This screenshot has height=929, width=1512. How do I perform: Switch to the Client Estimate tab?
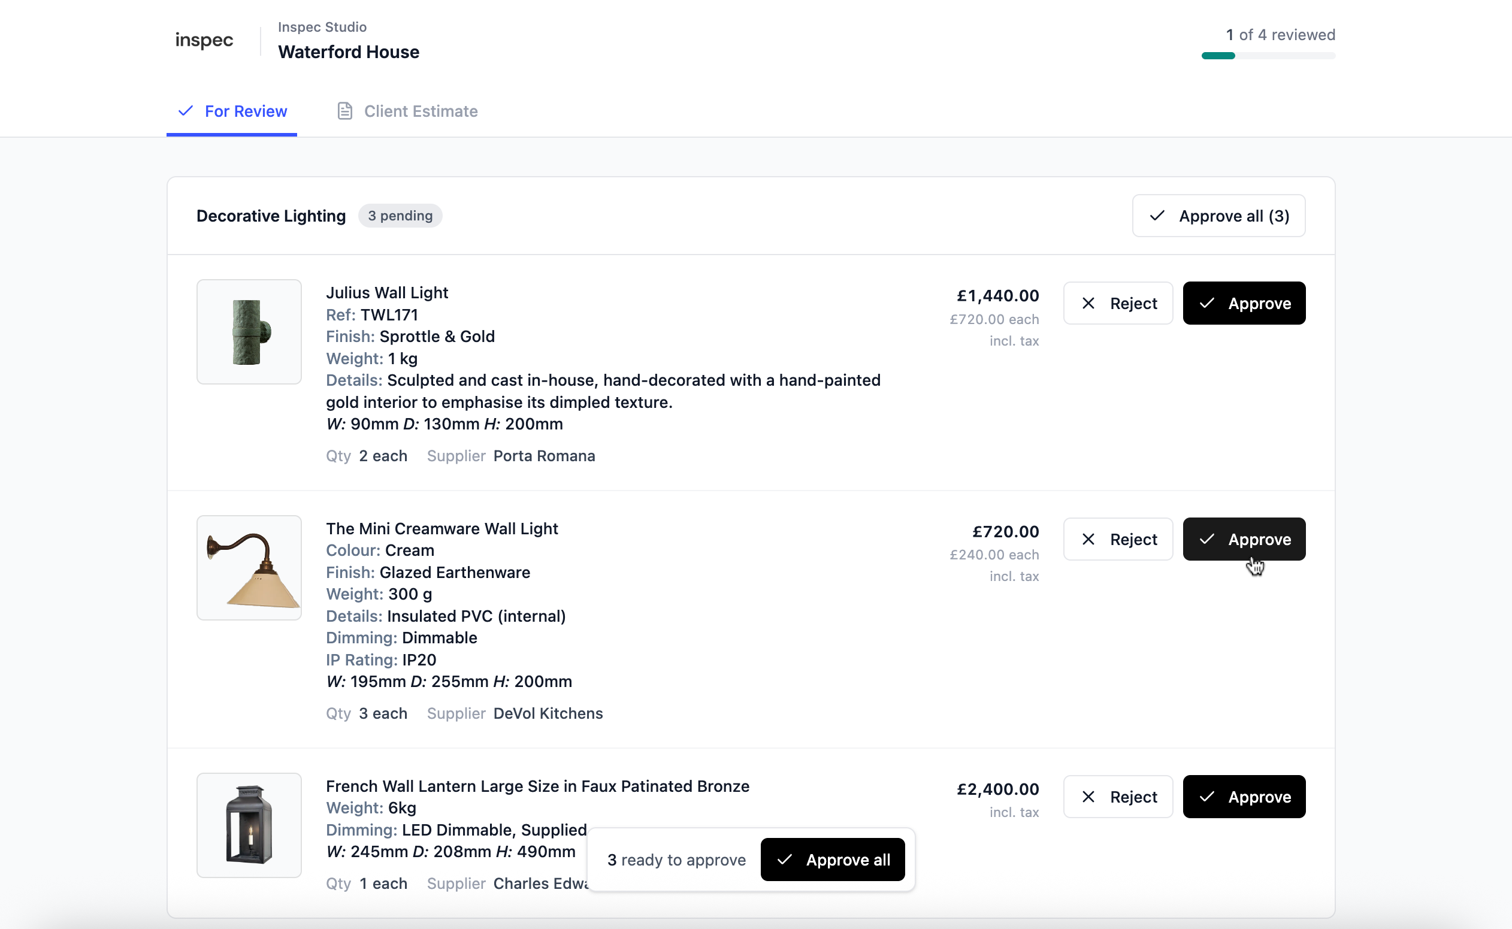point(407,111)
